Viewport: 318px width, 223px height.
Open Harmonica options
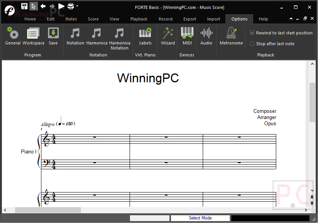click(97, 36)
